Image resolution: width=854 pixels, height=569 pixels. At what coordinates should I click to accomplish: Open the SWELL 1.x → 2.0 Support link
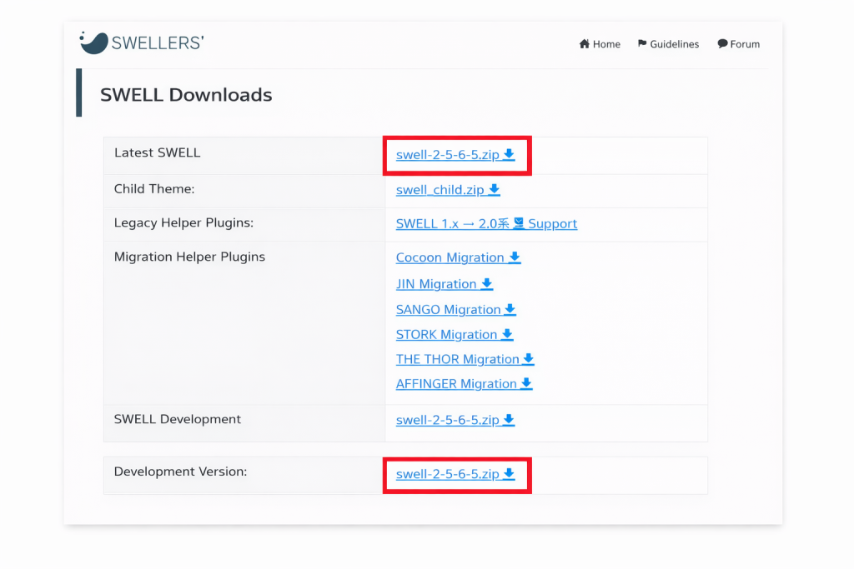click(x=486, y=223)
